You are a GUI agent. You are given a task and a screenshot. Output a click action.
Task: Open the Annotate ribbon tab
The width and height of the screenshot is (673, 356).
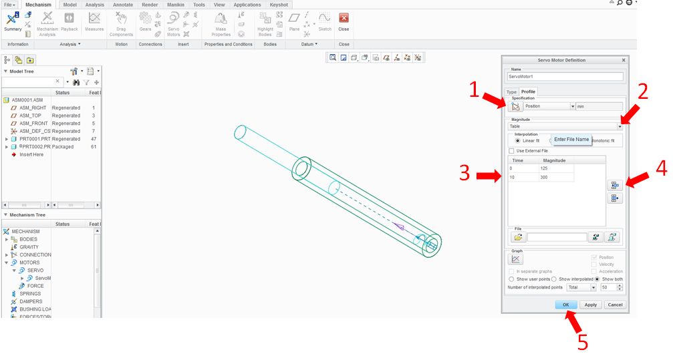pos(123,5)
